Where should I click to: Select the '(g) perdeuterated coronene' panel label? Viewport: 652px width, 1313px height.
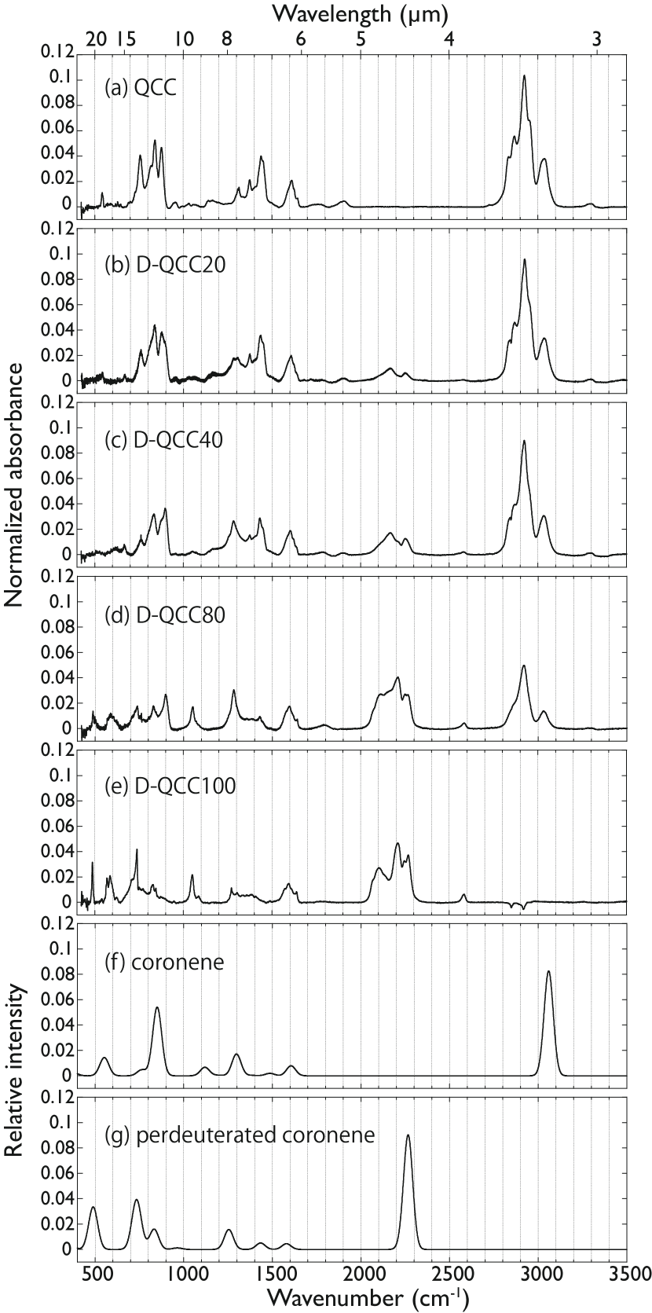tap(240, 1135)
